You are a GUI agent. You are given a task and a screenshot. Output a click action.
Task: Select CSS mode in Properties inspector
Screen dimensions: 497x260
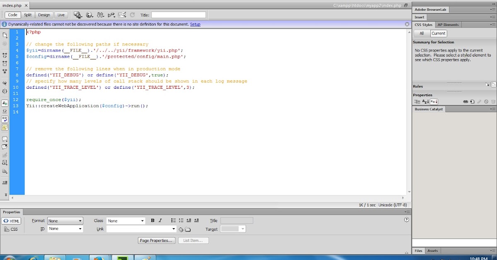11,229
